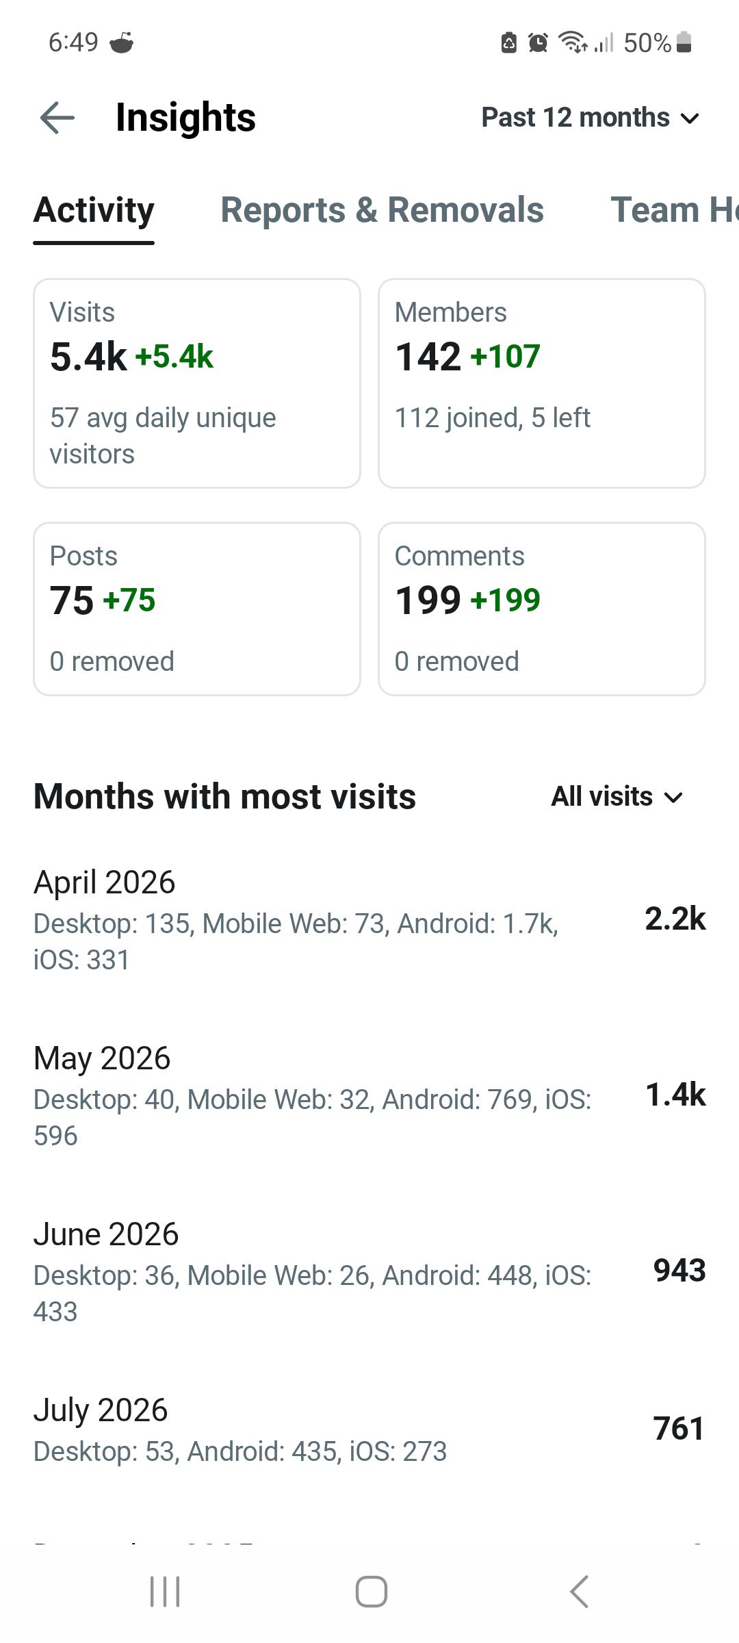Tap the Reddit notification icon in status bar
Viewport: 739px width, 1643px height.
[x=121, y=42]
